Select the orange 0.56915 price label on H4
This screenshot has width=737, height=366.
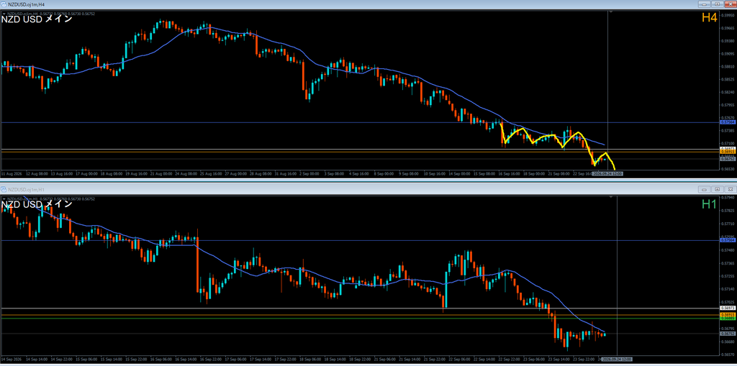point(726,152)
